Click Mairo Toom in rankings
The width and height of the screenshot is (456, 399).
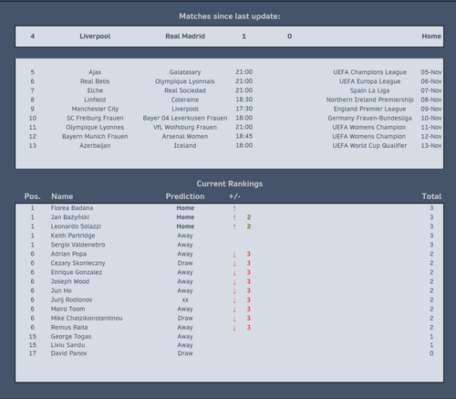[67, 309]
